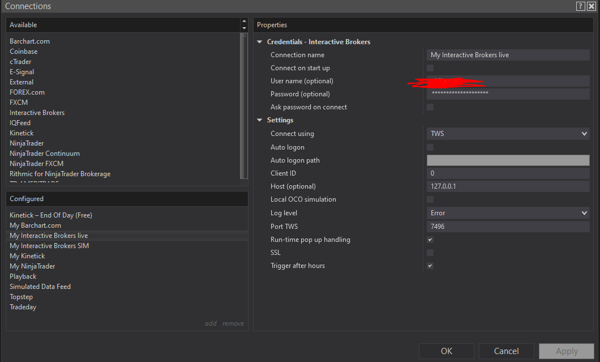Click the remove link

233,323
